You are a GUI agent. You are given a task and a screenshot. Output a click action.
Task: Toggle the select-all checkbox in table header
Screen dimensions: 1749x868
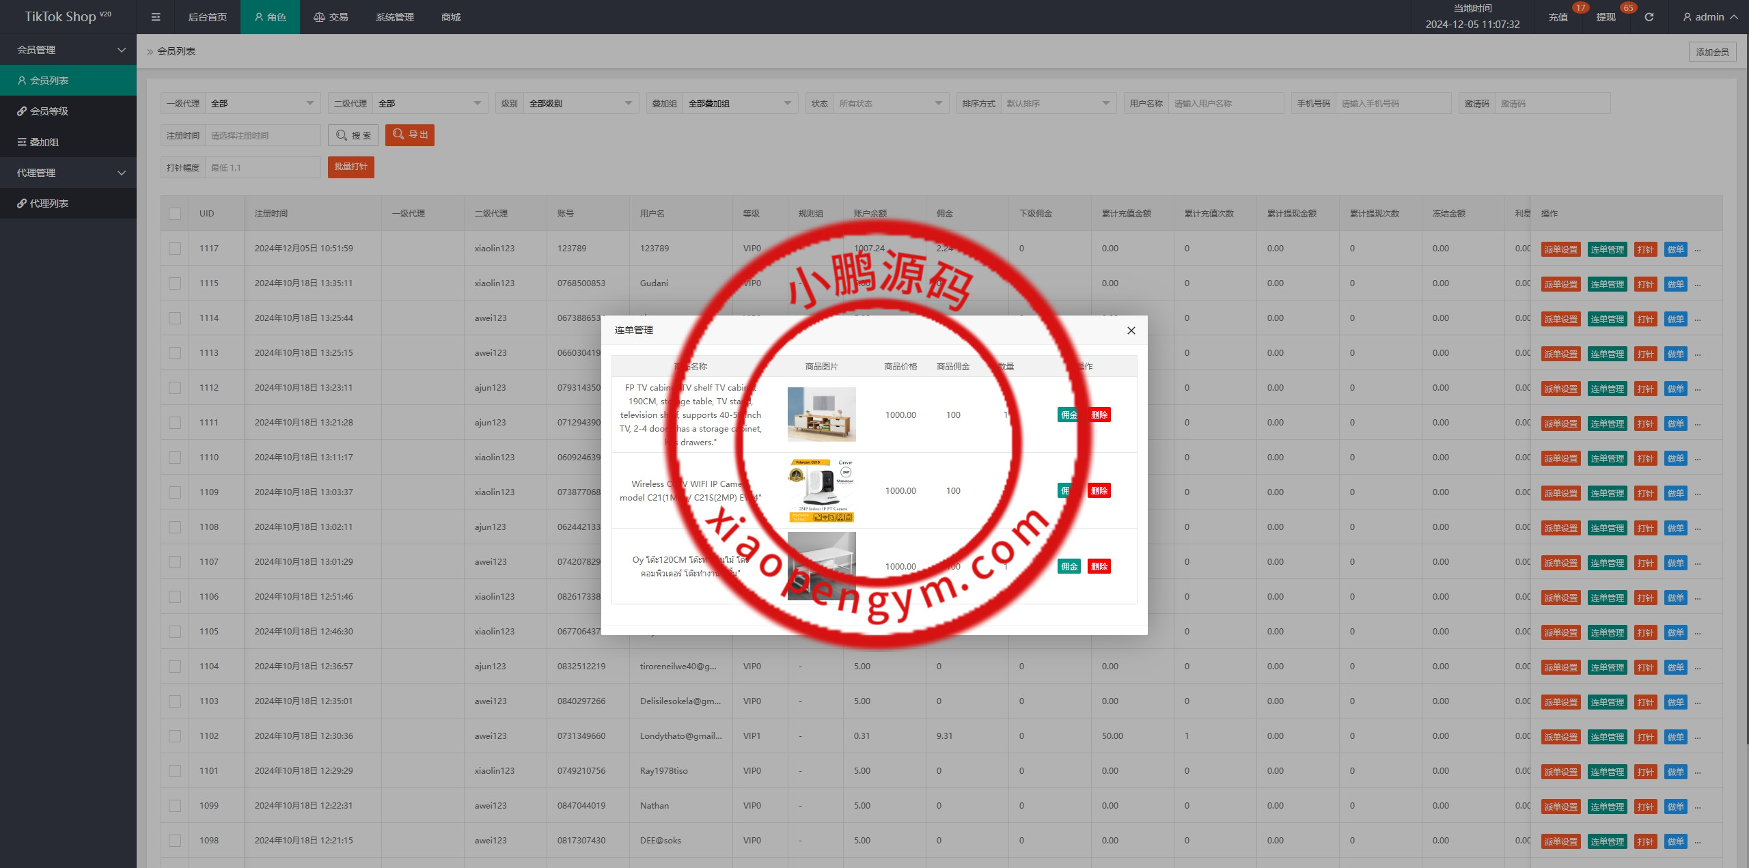pos(175,214)
